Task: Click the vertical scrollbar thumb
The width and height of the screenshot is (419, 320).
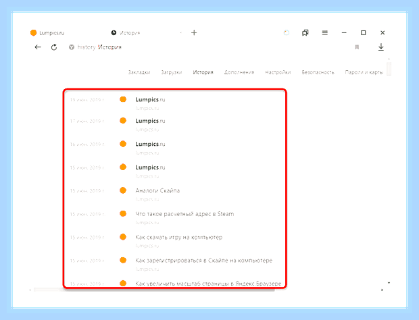Action: 389,69
